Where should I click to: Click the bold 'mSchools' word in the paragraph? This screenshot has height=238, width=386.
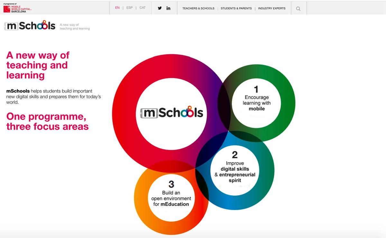point(18,91)
